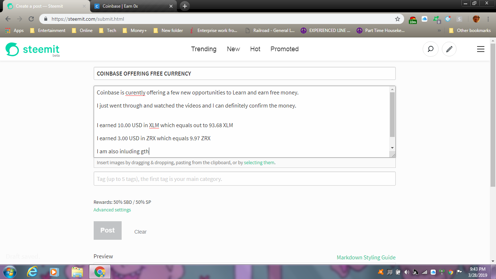Viewport: 496px width, 279px height.
Task: Expand Advanced settings for the post
Action: tap(112, 210)
